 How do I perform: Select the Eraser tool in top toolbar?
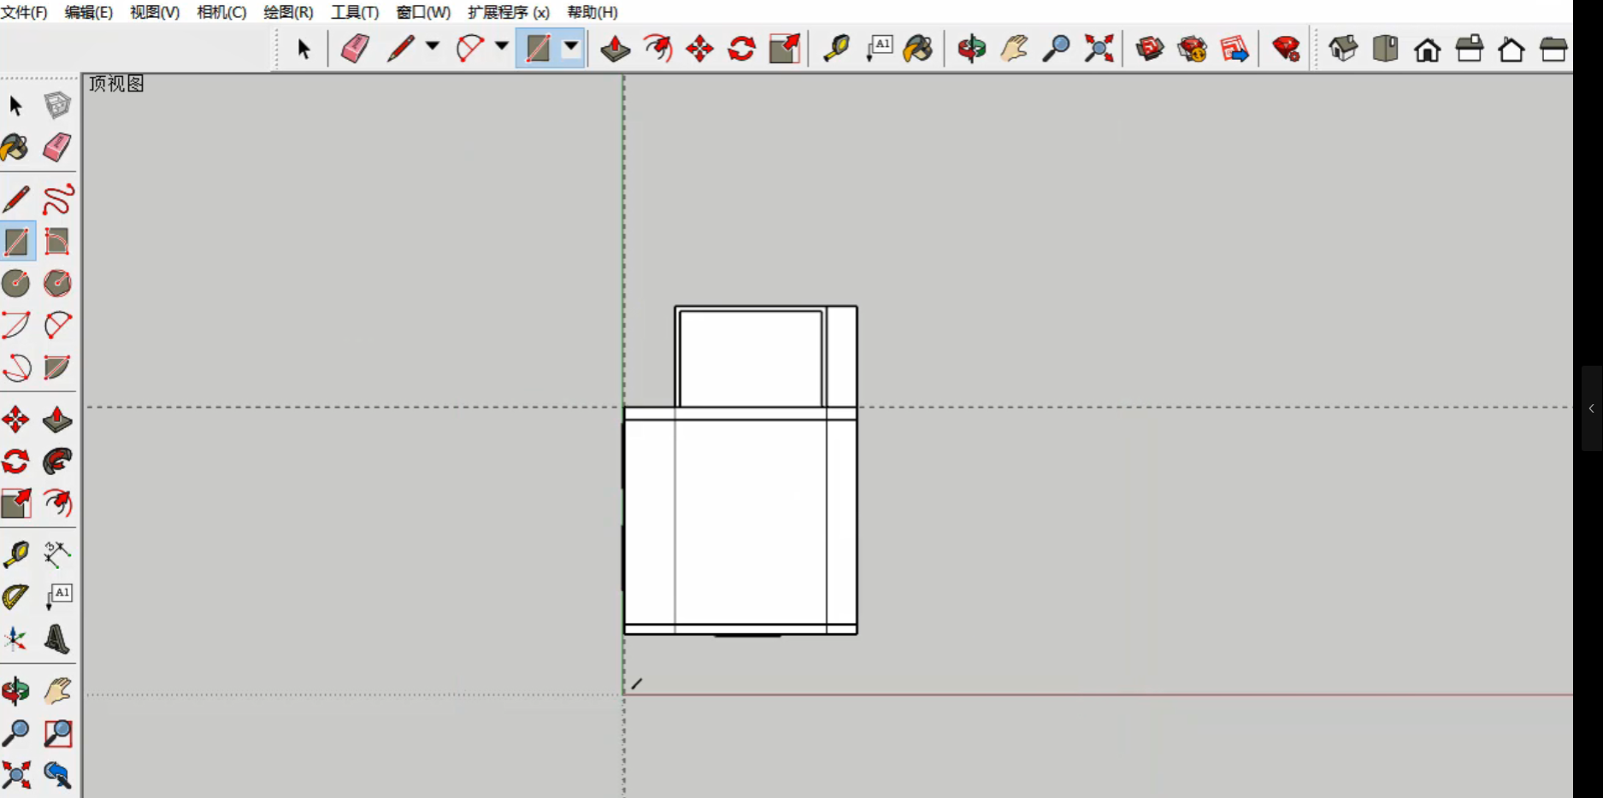pos(355,49)
